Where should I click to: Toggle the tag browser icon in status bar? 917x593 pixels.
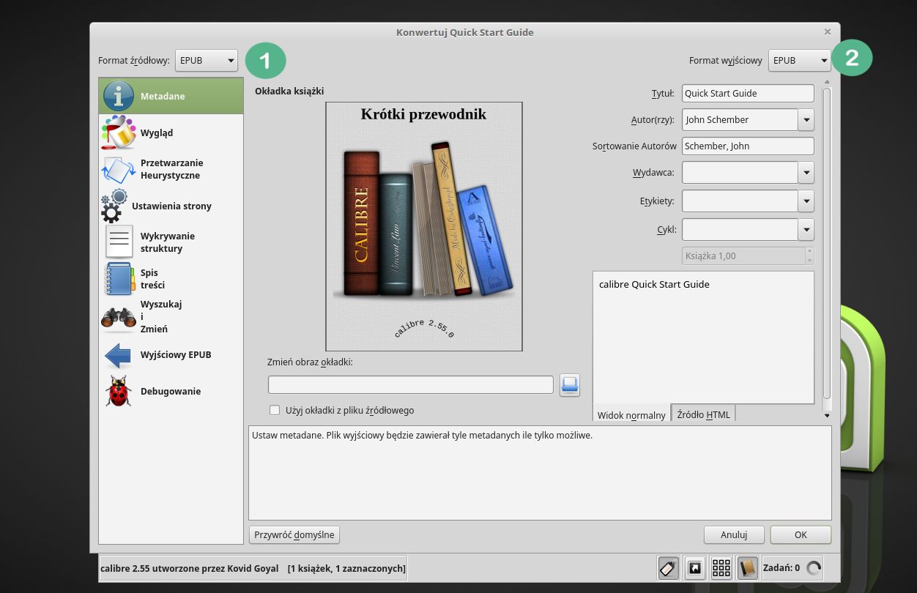668,567
